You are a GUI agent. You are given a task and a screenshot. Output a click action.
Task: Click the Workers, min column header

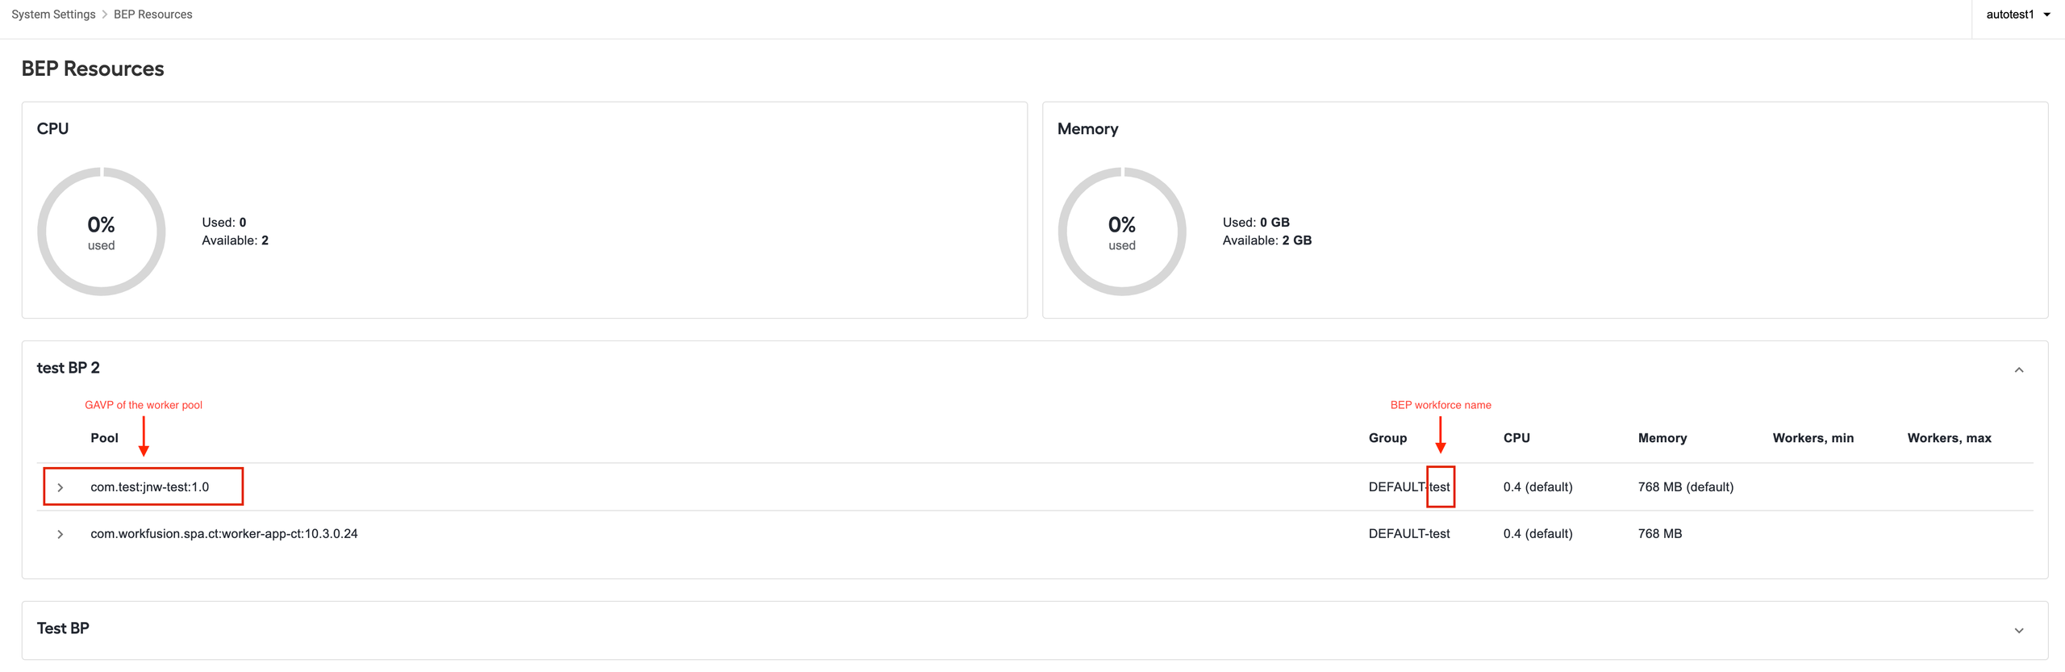(1813, 438)
